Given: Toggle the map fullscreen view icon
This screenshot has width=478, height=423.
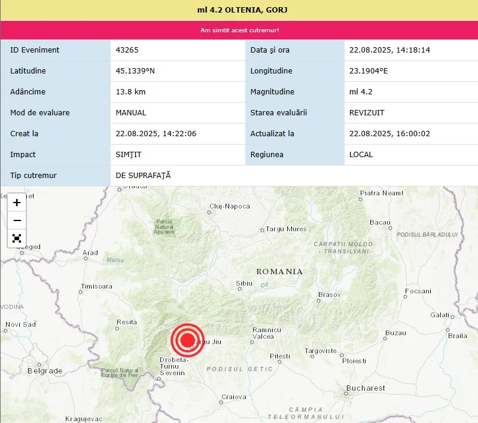Looking at the screenshot, I should [17, 238].
